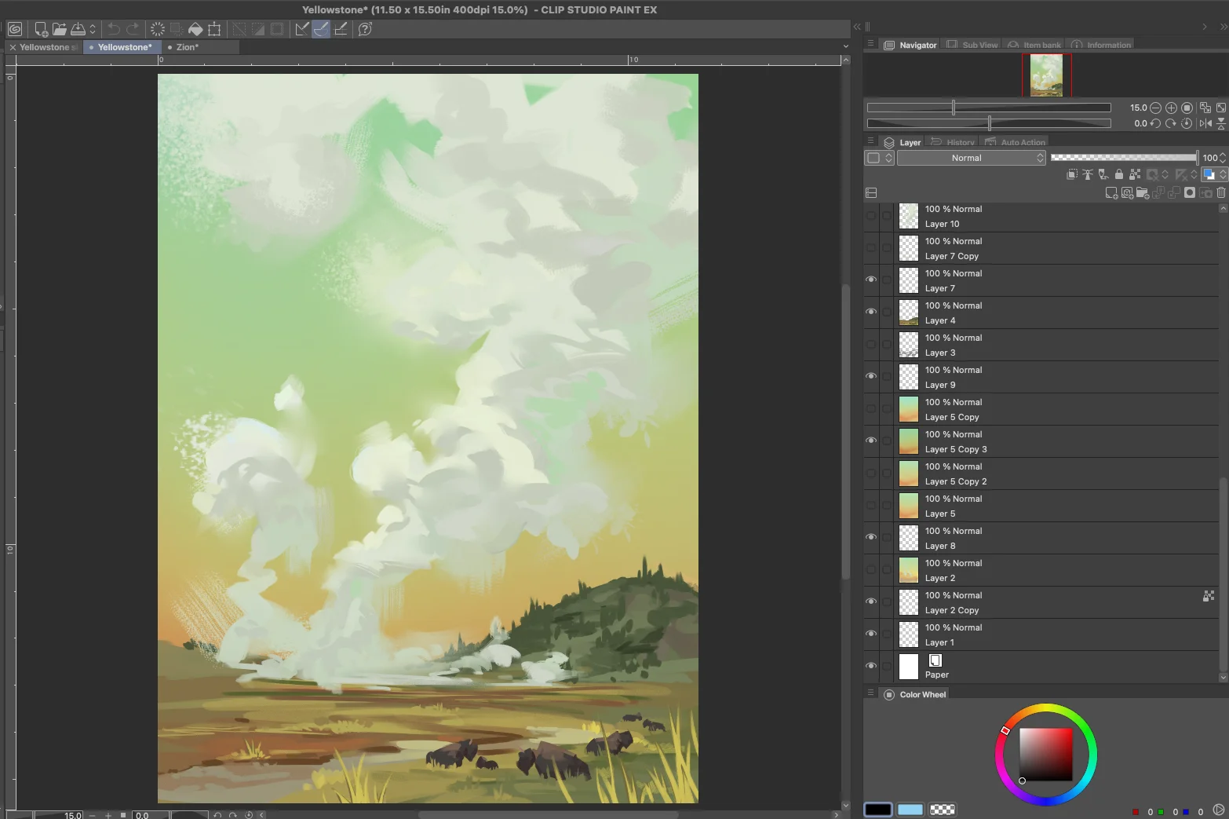
Task: Click the Undo arrow in toolbar
Action: pyautogui.click(x=114, y=29)
